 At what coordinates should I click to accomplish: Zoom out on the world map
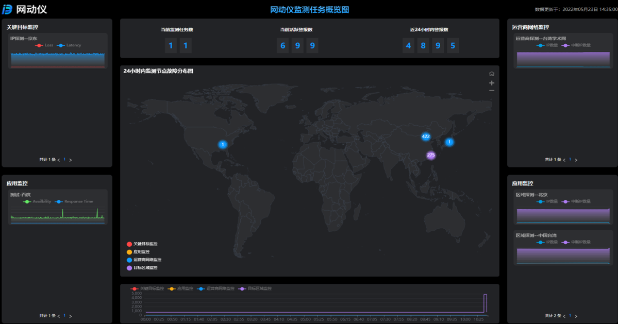[492, 91]
